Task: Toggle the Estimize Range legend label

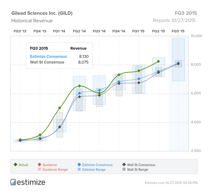Action: [x=94, y=170]
